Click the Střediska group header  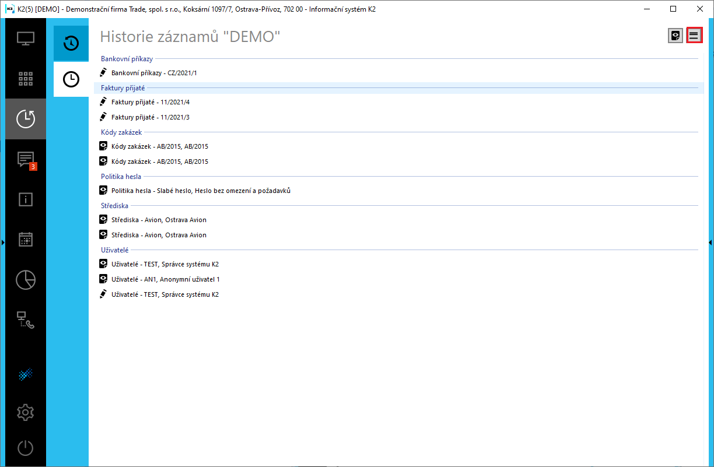[114, 206]
